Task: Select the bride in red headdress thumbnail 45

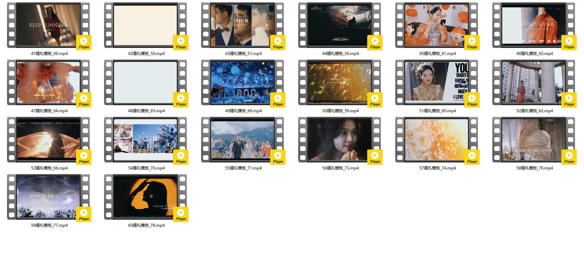Action: tap(436, 25)
